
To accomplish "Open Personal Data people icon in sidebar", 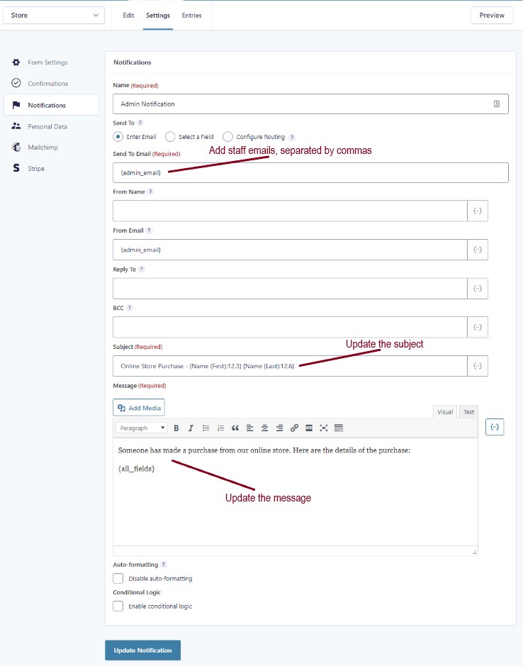I will click(16, 126).
